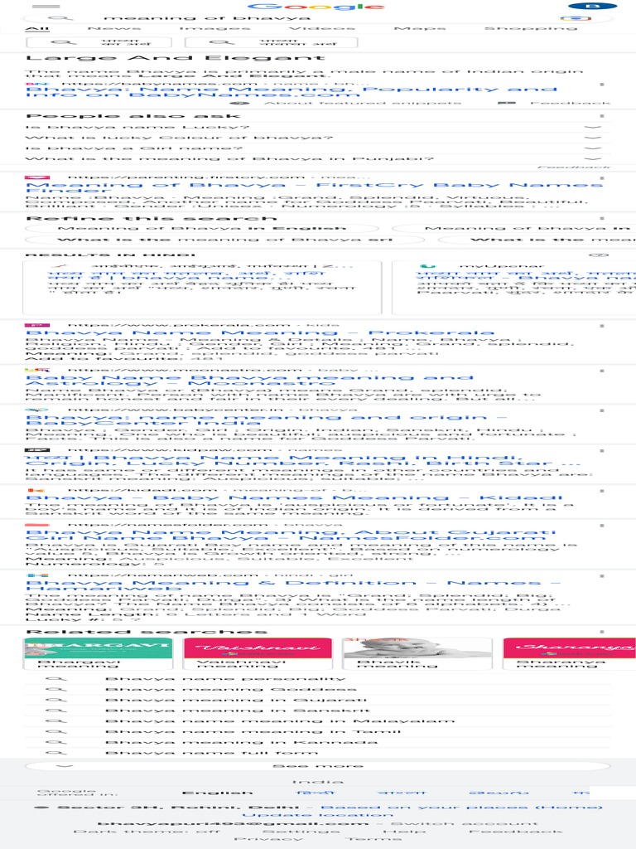Viewport: 636px width, 849px height.
Task: Select 'Bhavya meaning in Gujarati' suggestion
Action: (236, 700)
